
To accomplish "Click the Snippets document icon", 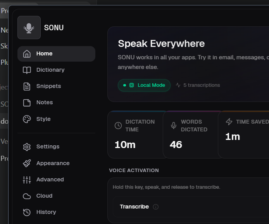I will point(27,86).
